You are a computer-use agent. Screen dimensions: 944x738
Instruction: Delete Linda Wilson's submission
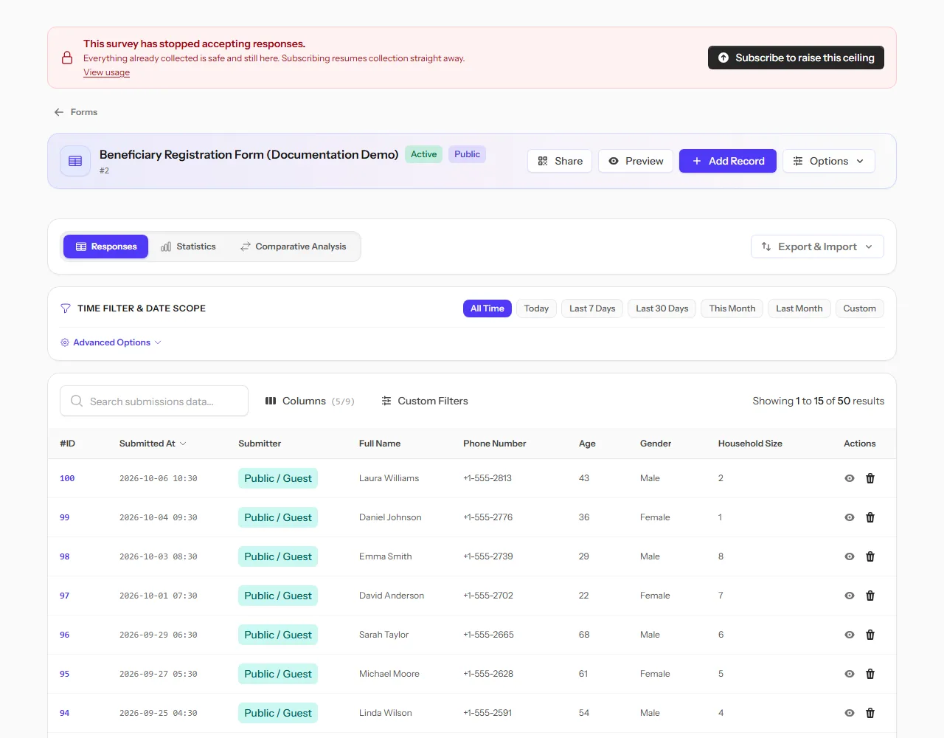[870, 713]
